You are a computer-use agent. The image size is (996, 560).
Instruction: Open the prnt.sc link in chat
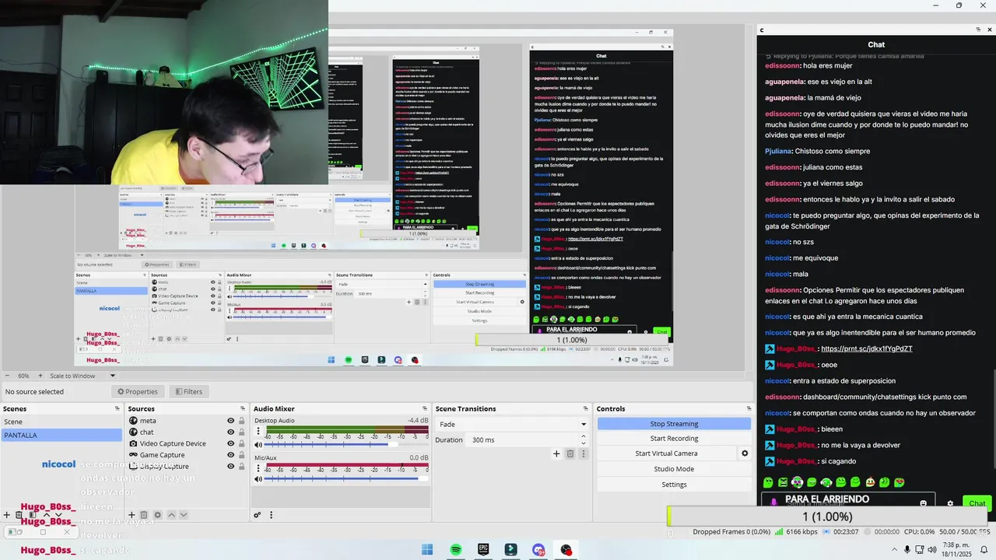point(866,348)
